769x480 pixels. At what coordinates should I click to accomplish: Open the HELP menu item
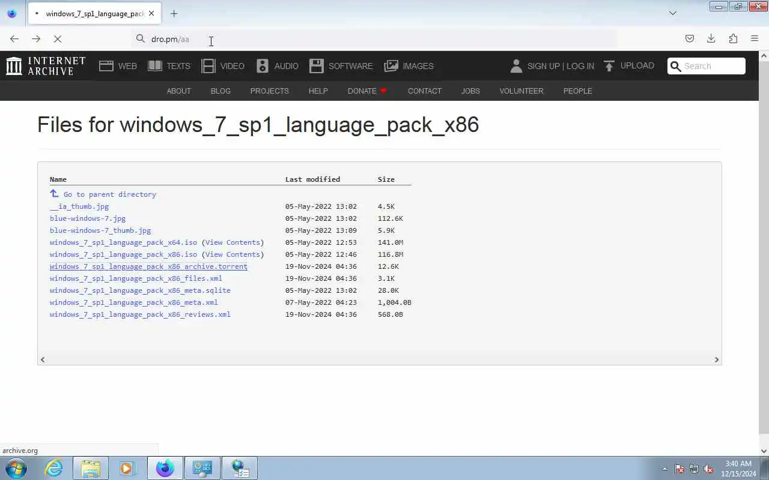click(318, 91)
